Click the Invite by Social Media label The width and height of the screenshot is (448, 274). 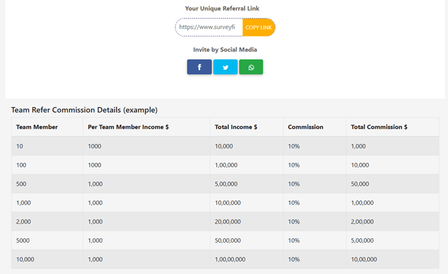225,49
